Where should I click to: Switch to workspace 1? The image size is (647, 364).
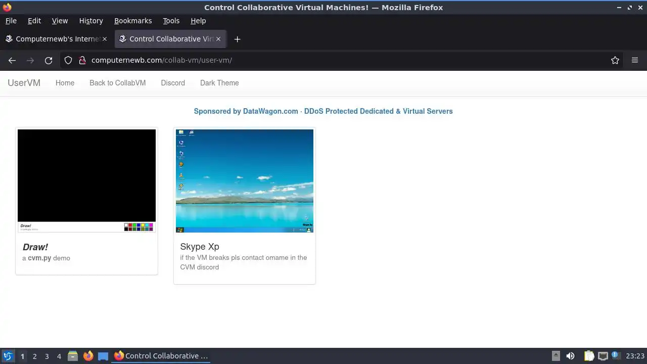click(22, 356)
